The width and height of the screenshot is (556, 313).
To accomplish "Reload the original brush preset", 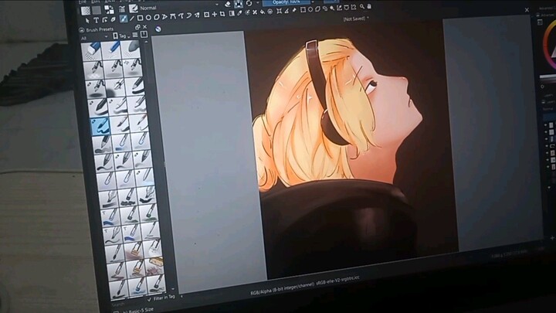I will [x=249, y=3].
